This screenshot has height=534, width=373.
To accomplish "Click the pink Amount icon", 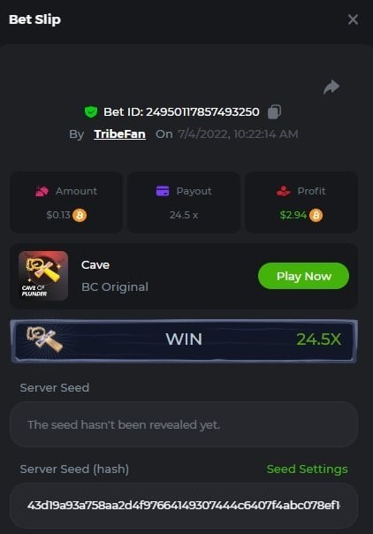I will coord(42,191).
